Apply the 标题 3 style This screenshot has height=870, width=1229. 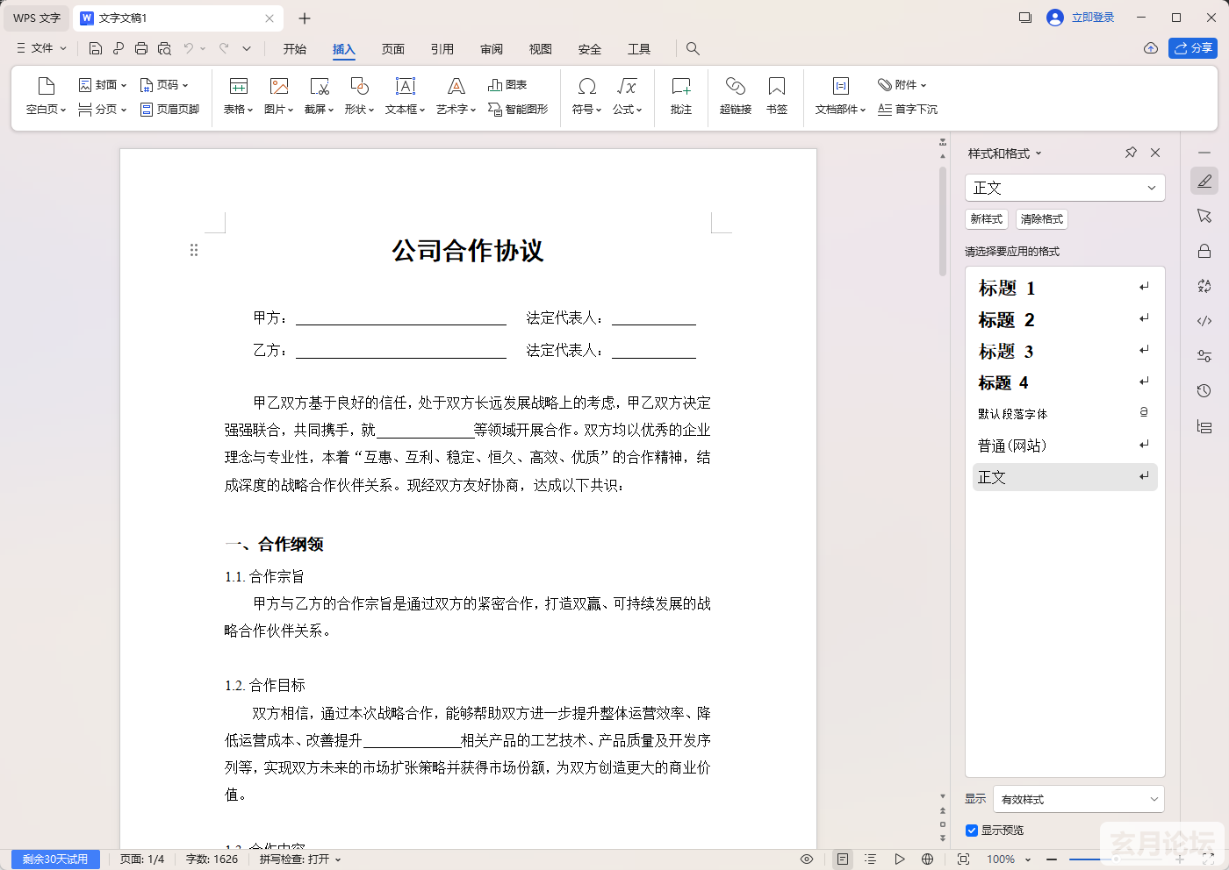tap(1065, 351)
